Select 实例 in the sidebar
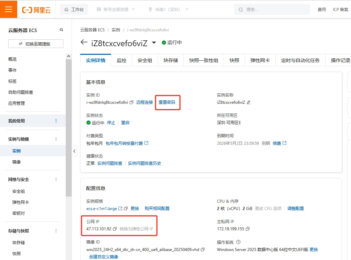351x260 pixels. tap(16, 151)
